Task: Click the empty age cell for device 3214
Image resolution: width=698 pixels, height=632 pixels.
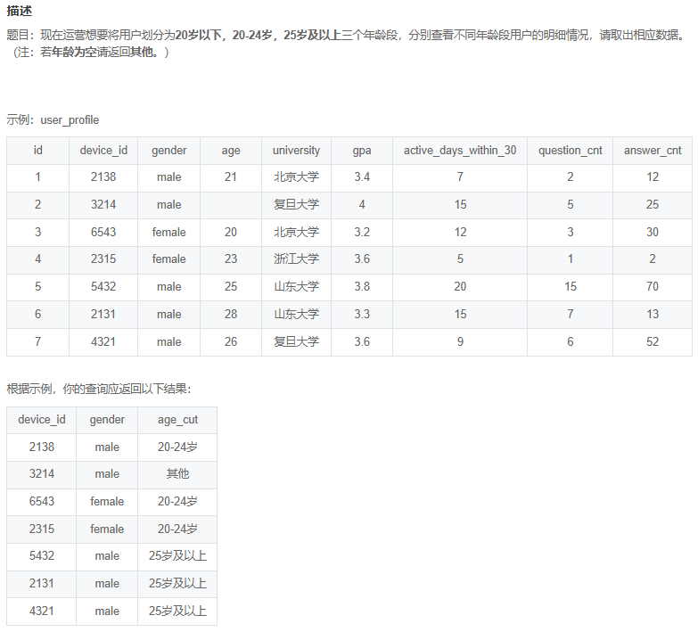Action: (x=231, y=205)
